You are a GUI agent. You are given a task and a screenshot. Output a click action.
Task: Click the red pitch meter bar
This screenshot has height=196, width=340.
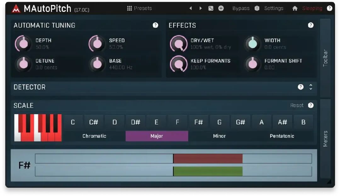[x=208, y=159]
